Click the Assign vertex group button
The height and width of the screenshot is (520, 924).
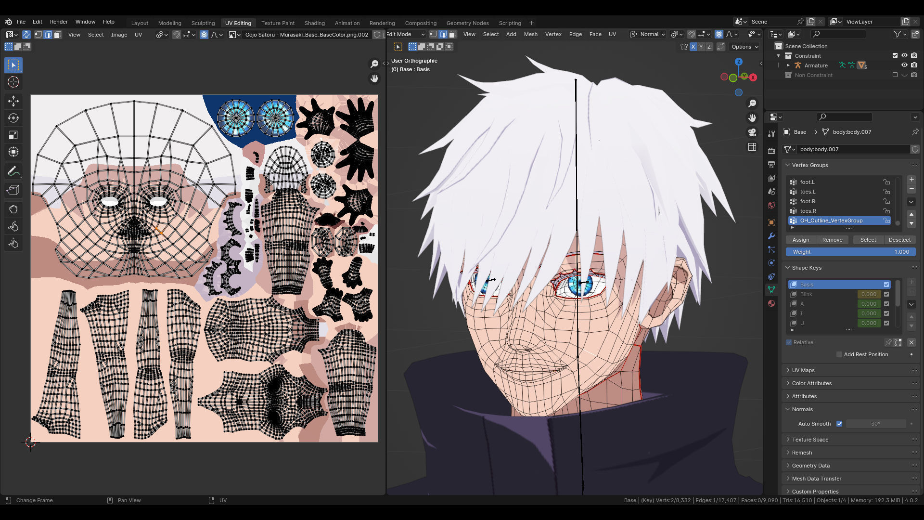pos(801,240)
